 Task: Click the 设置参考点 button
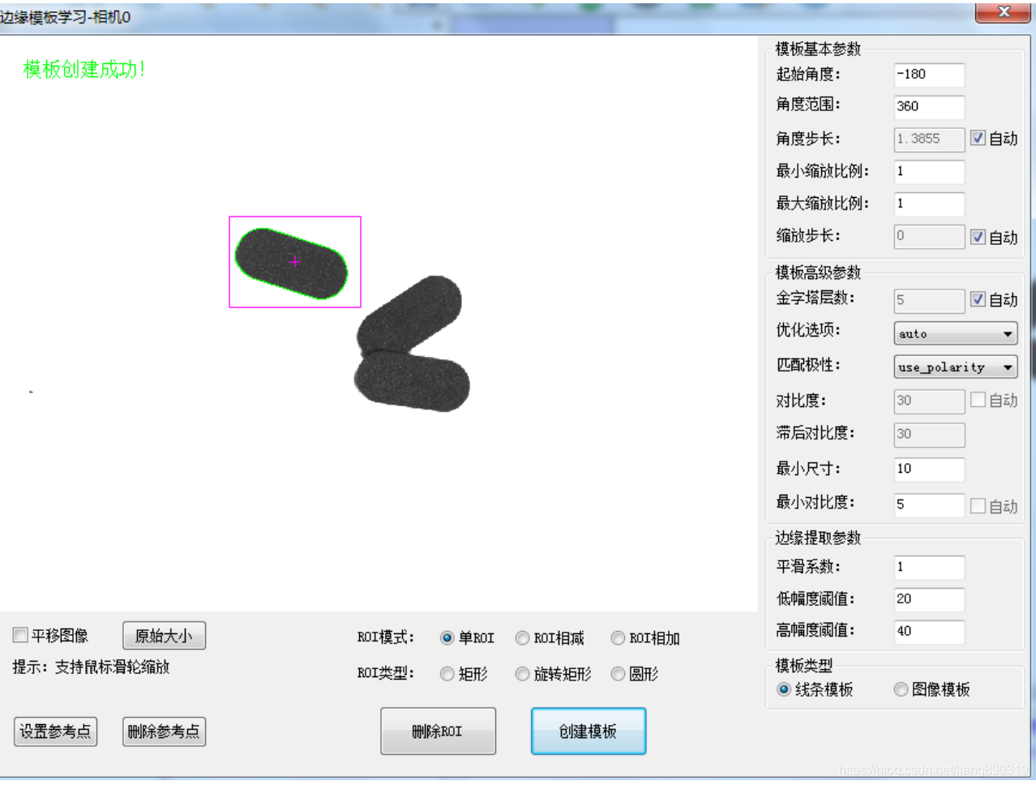pyautogui.click(x=54, y=731)
